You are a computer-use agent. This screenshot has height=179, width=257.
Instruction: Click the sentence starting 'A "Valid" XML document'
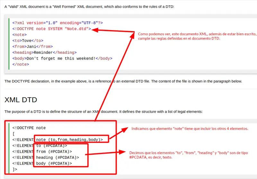[x=89, y=7]
